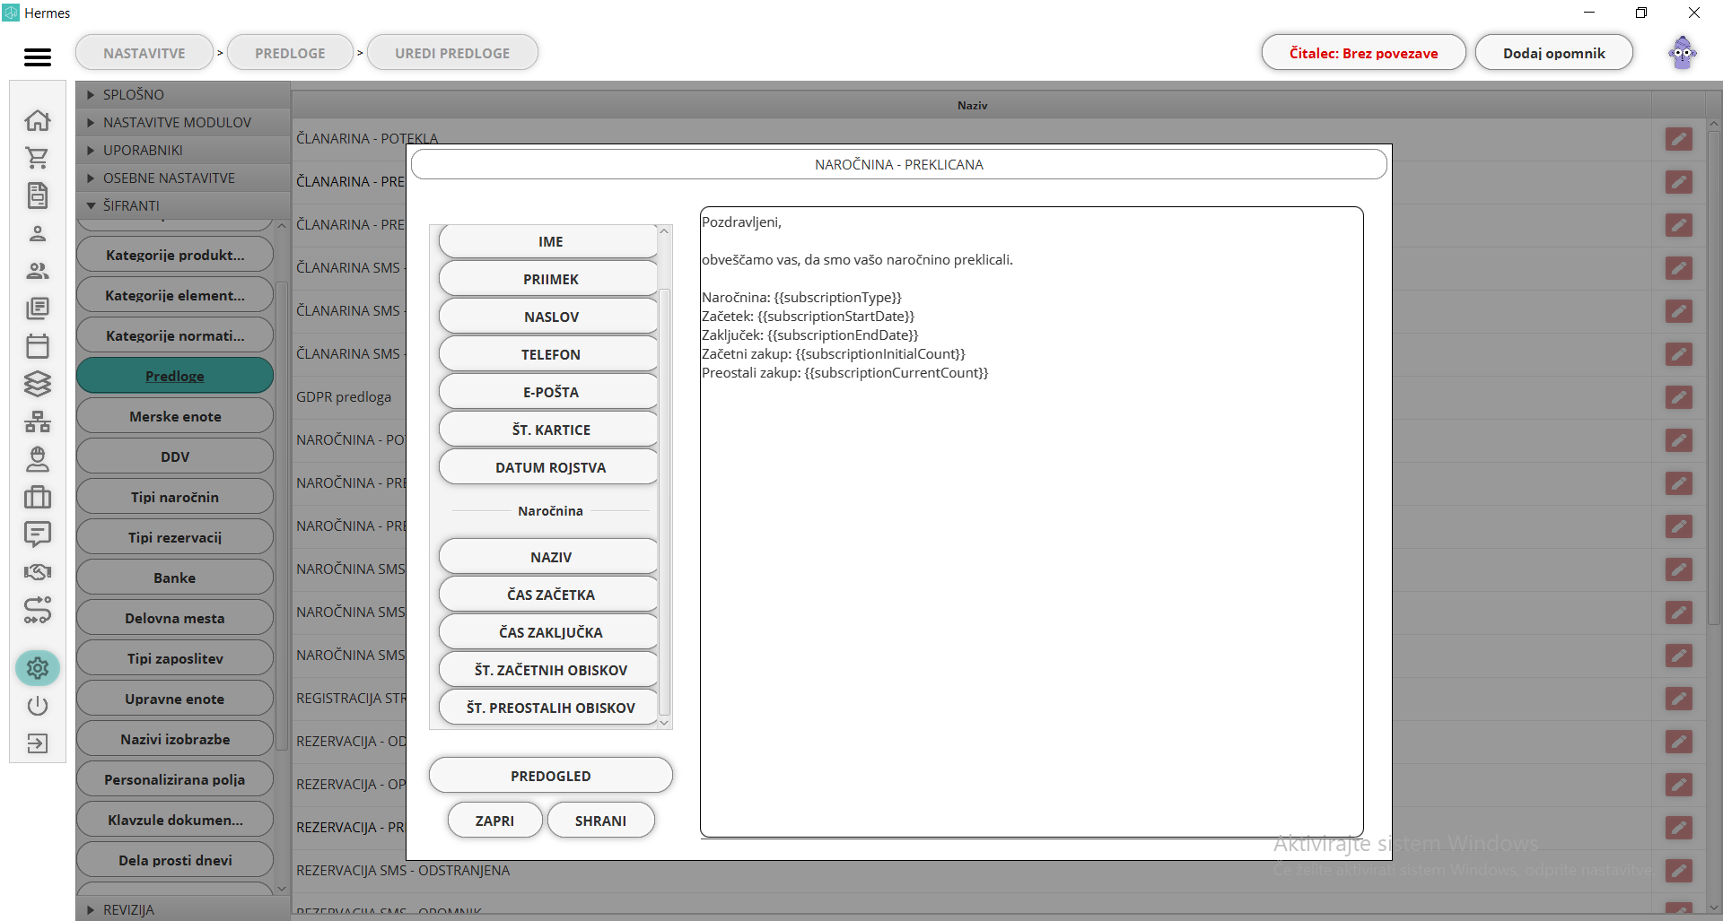This screenshot has width=1723, height=921.
Task: Click Čitalec: Brez povezave button
Action: tap(1363, 53)
